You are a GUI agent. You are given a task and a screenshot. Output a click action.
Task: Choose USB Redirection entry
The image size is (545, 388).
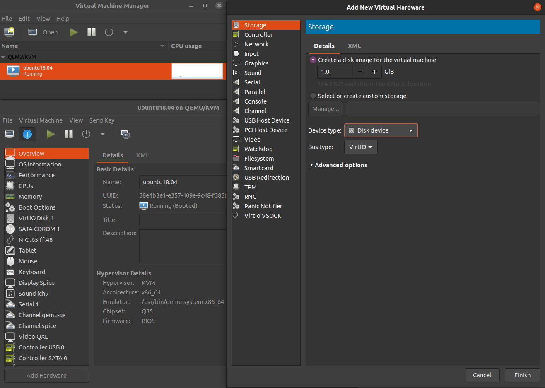(266, 178)
